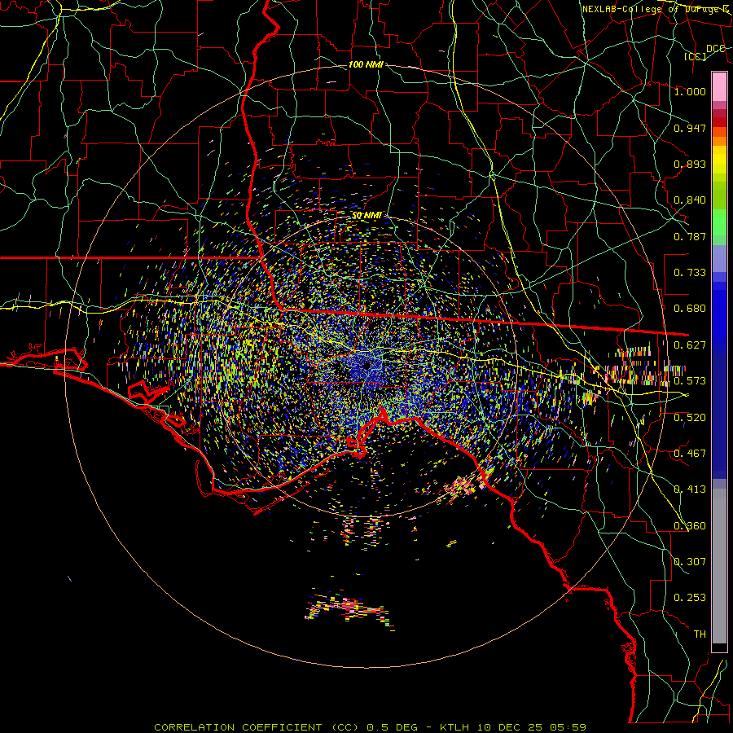
Task: Click the 0.413 scale value
Action: point(690,489)
